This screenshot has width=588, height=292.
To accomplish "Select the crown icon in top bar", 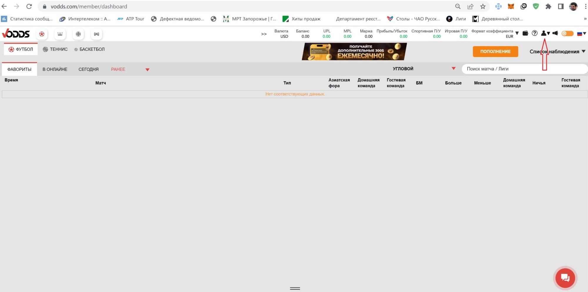I will point(60,34).
